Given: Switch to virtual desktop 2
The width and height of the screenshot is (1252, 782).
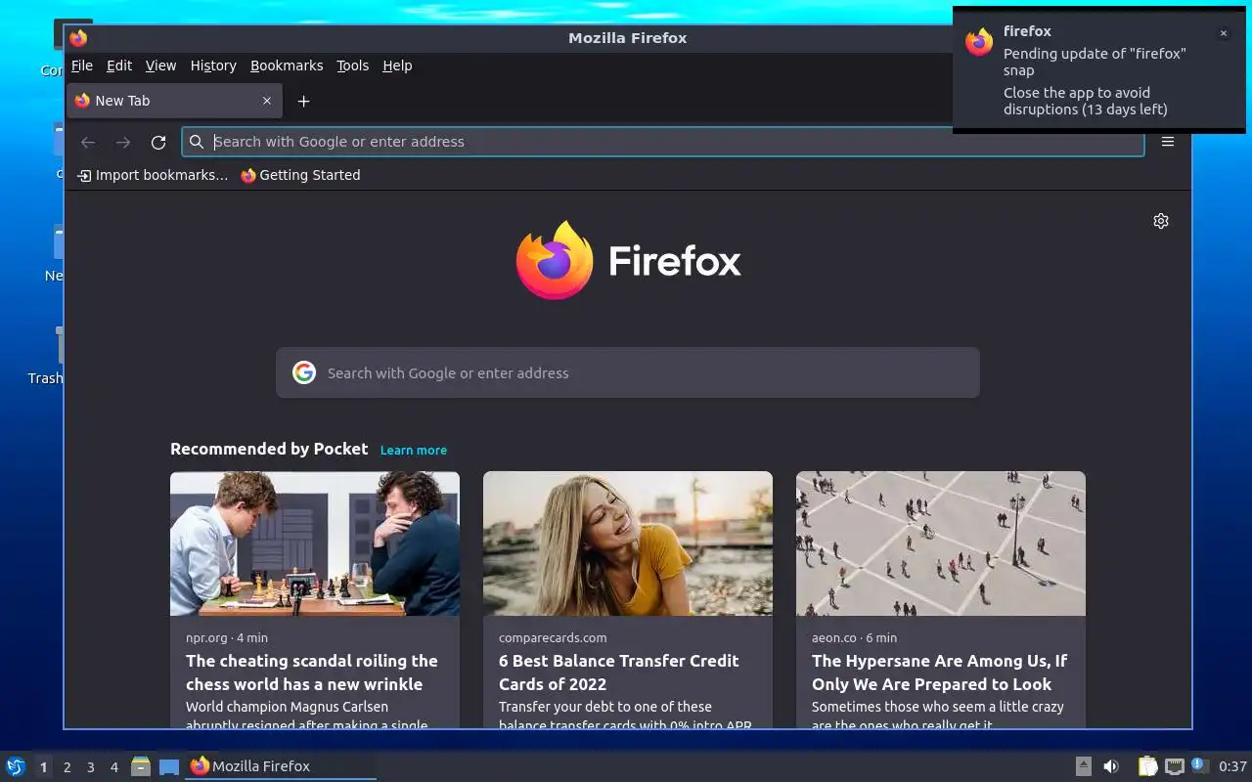Looking at the screenshot, I should [x=67, y=767].
